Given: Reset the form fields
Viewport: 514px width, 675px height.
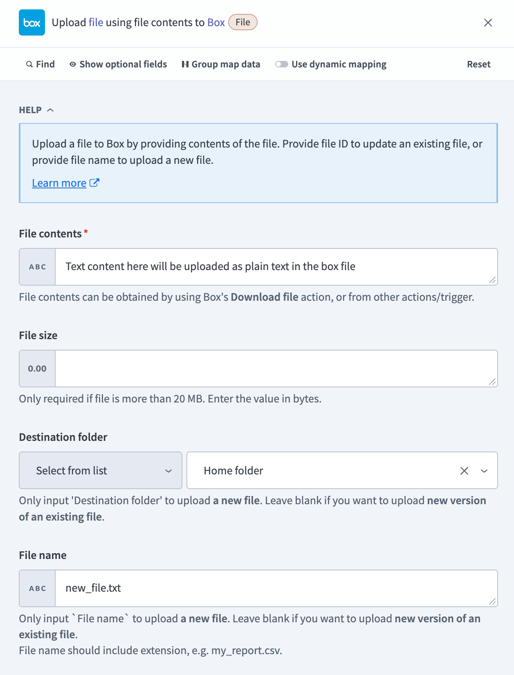Looking at the screenshot, I should click(x=478, y=64).
